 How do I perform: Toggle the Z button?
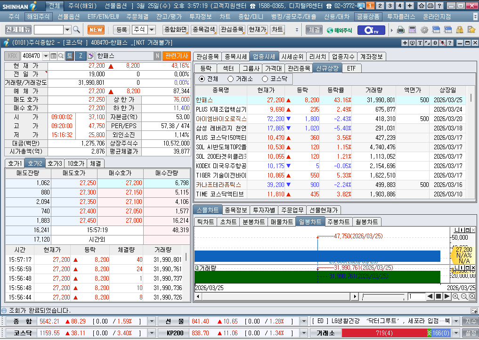81,56
